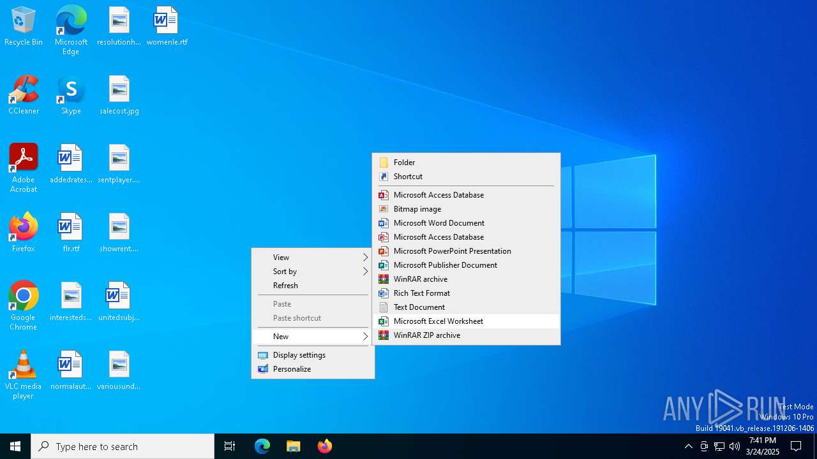
Task: Create a new Microsoft Excel Worksheet
Action: click(x=466, y=321)
